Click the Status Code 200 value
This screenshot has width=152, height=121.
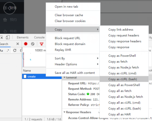point(95,94)
